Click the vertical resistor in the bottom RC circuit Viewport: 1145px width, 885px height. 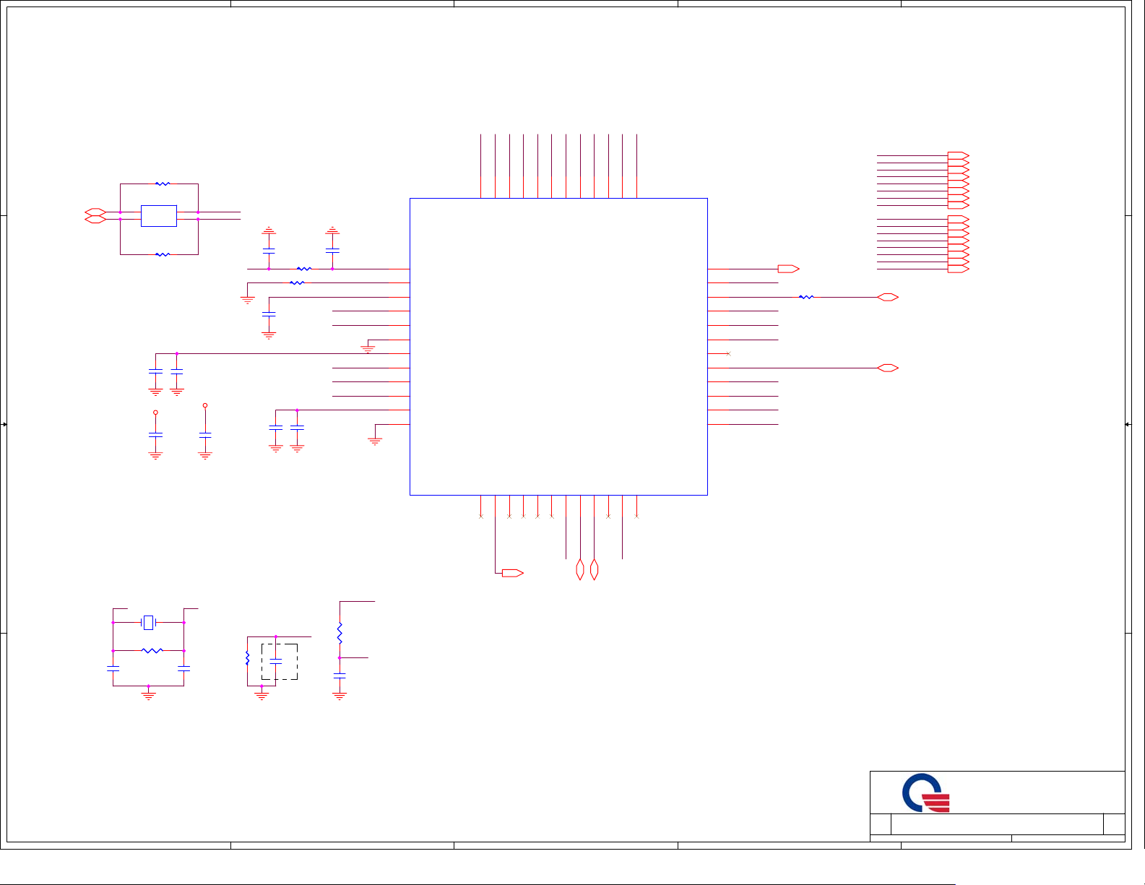click(x=340, y=633)
